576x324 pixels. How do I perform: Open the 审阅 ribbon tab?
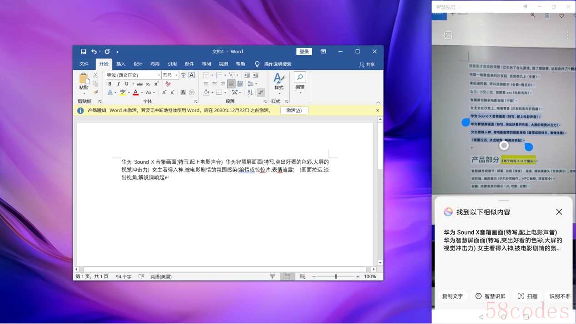point(206,64)
